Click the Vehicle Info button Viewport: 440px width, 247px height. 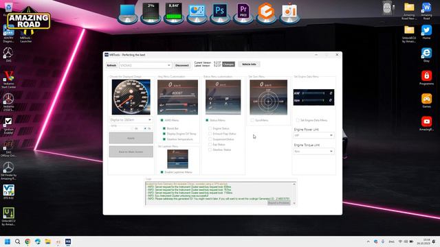point(249,64)
